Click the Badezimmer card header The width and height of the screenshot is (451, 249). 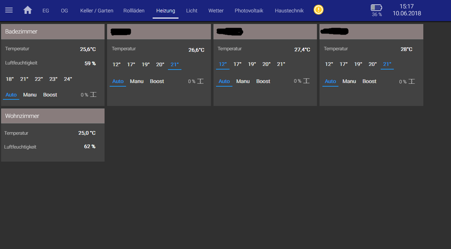point(53,32)
